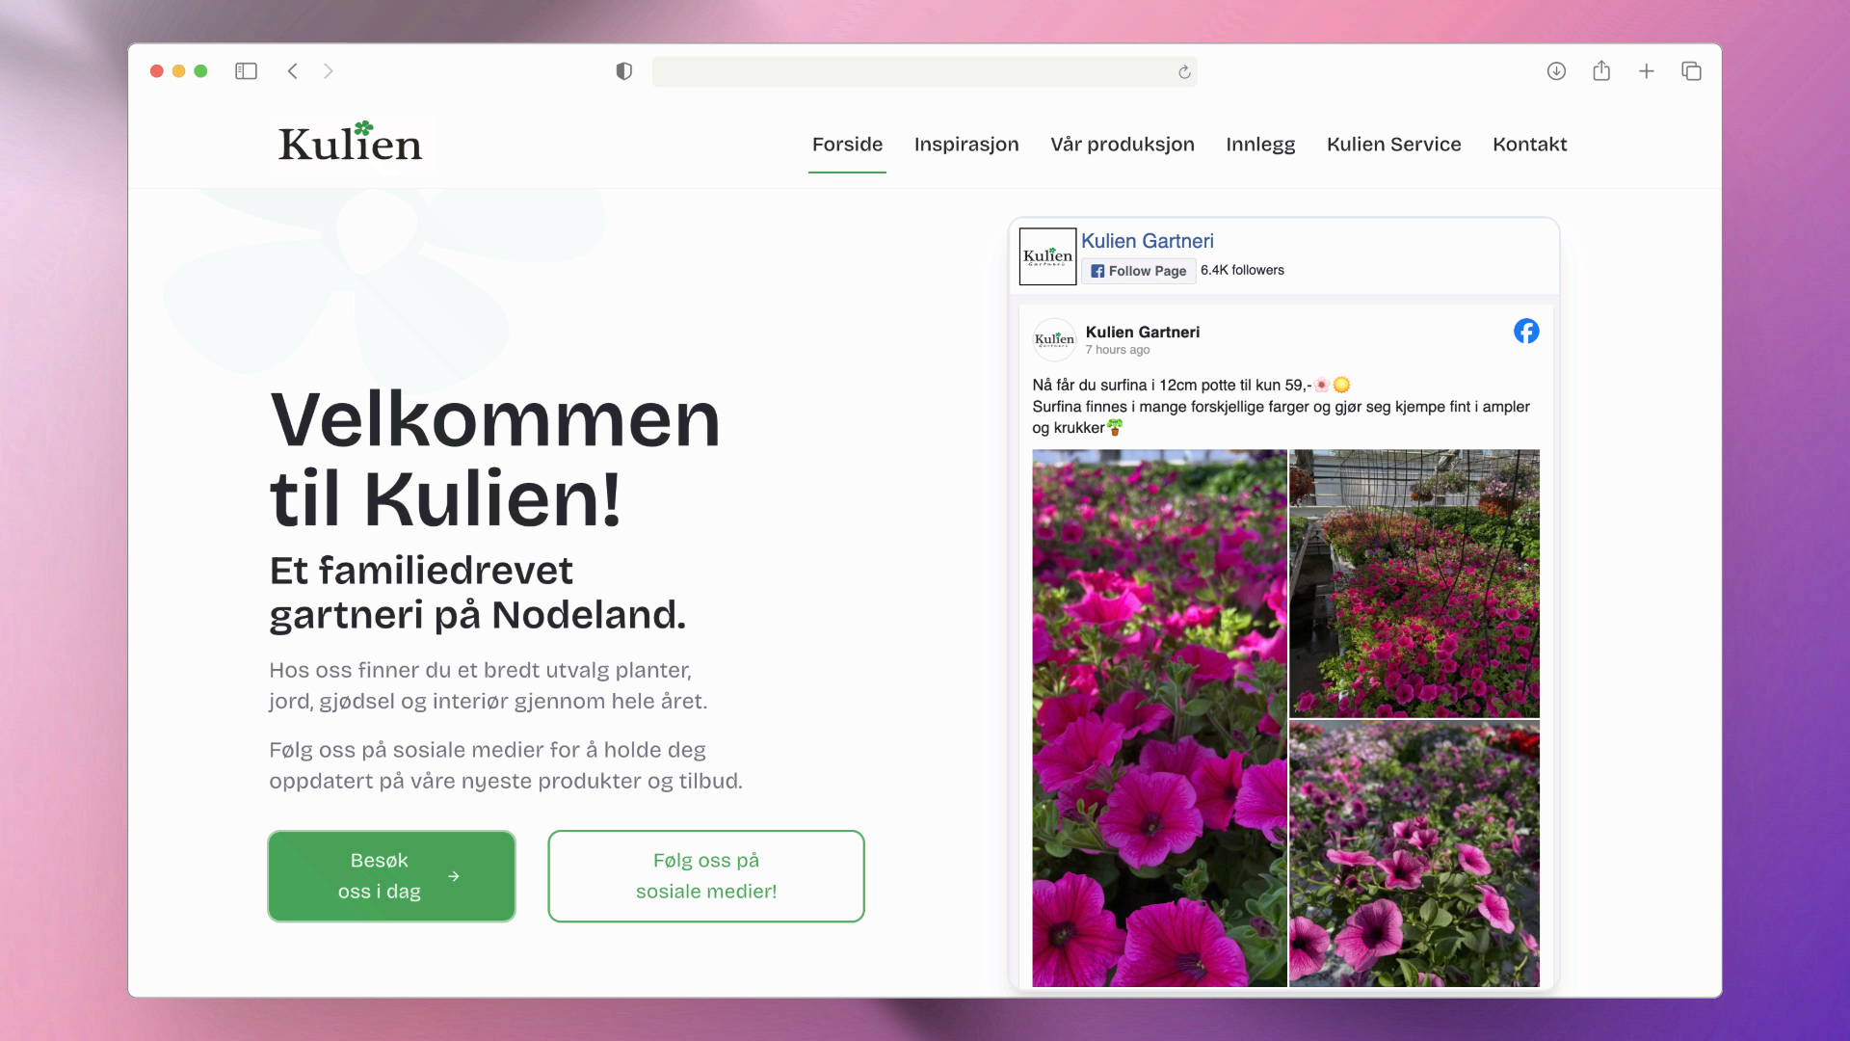The height and width of the screenshot is (1041, 1850).
Task: Open the Kulien Service menu item
Action: [x=1393, y=145]
